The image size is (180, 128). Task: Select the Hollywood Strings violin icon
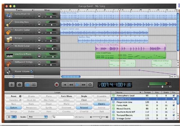[x=9, y=63]
